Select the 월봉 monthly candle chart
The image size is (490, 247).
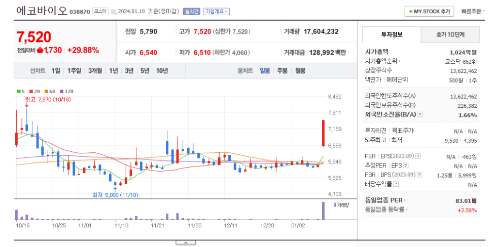(x=300, y=71)
